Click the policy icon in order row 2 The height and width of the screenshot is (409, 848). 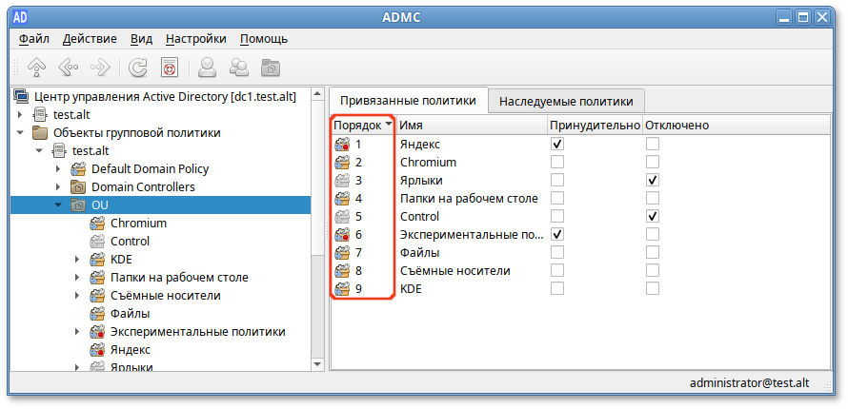coord(342,163)
